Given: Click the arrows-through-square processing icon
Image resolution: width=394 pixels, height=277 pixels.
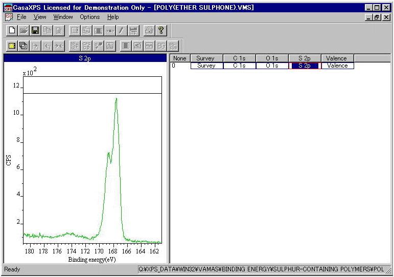Looking at the screenshot, I should tap(110, 31).
